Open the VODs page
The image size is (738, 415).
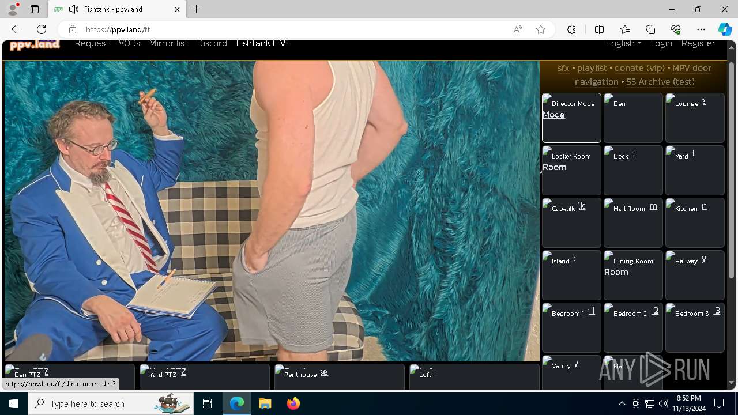point(129,43)
